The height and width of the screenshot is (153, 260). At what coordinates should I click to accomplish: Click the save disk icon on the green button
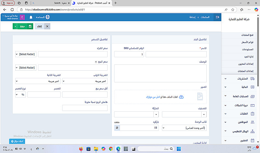click(30, 26)
